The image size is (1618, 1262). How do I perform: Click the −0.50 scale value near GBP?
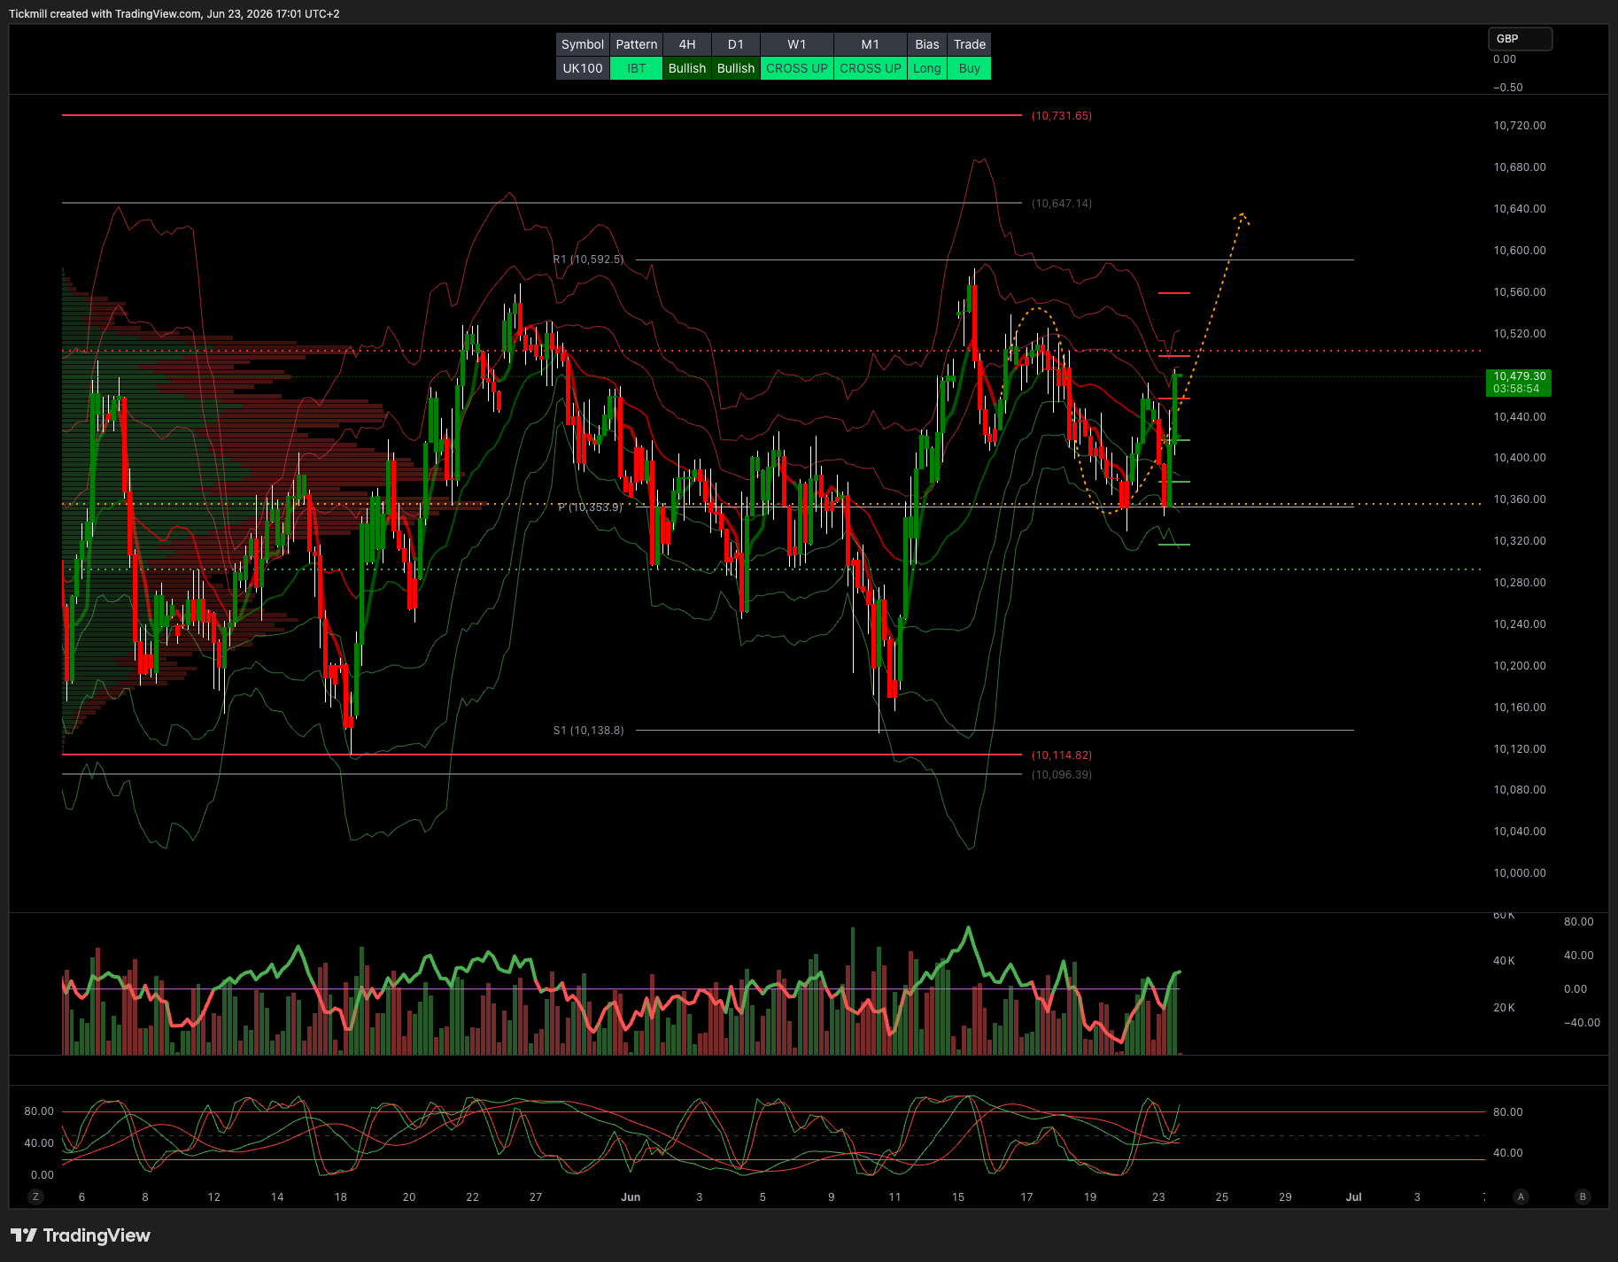(1508, 88)
